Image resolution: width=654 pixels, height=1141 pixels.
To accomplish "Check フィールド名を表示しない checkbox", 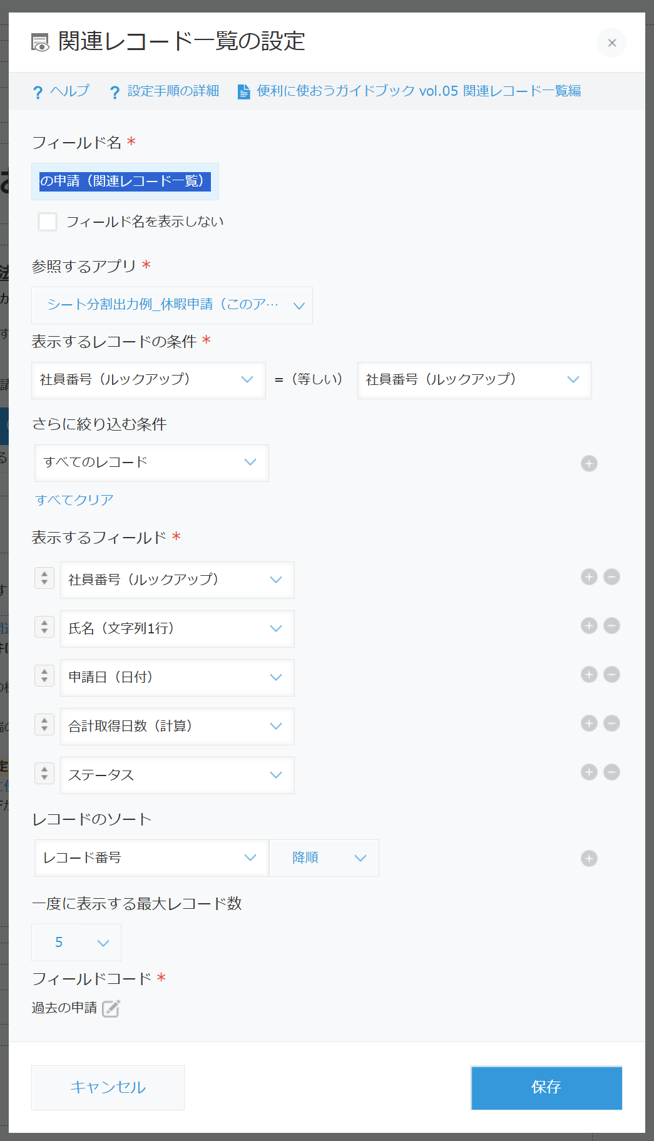I will [48, 222].
